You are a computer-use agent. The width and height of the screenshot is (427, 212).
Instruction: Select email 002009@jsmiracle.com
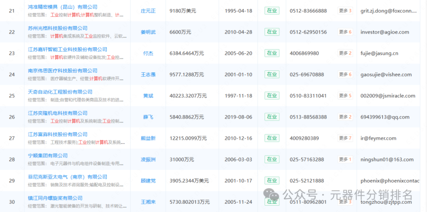(388, 96)
